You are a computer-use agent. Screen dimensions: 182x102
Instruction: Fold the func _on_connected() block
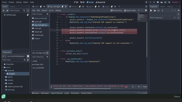click(60, 59)
